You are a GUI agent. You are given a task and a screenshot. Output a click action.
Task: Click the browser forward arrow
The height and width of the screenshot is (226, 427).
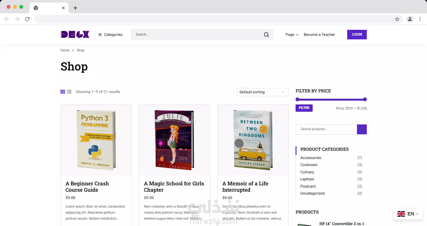pos(17,19)
